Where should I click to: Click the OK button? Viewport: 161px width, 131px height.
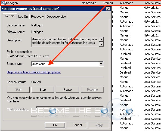pos(55,125)
